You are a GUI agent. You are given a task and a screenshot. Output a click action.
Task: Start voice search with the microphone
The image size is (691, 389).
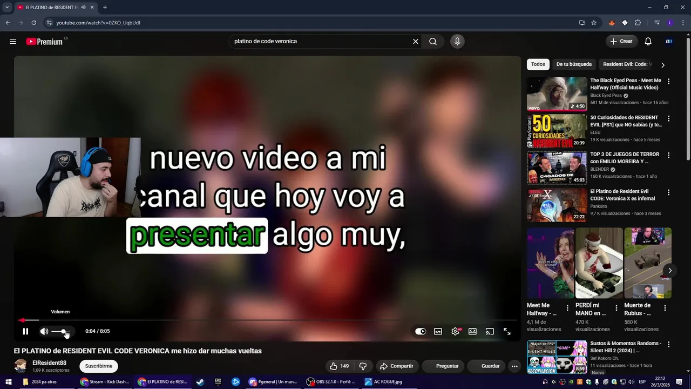(457, 42)
